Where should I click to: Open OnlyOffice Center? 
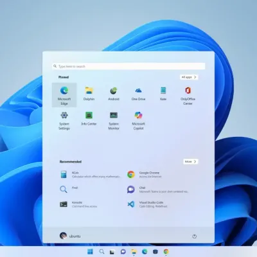[x=188, y=96]
